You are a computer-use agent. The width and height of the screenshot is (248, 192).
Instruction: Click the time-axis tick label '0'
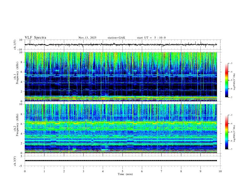pos(25,171)
